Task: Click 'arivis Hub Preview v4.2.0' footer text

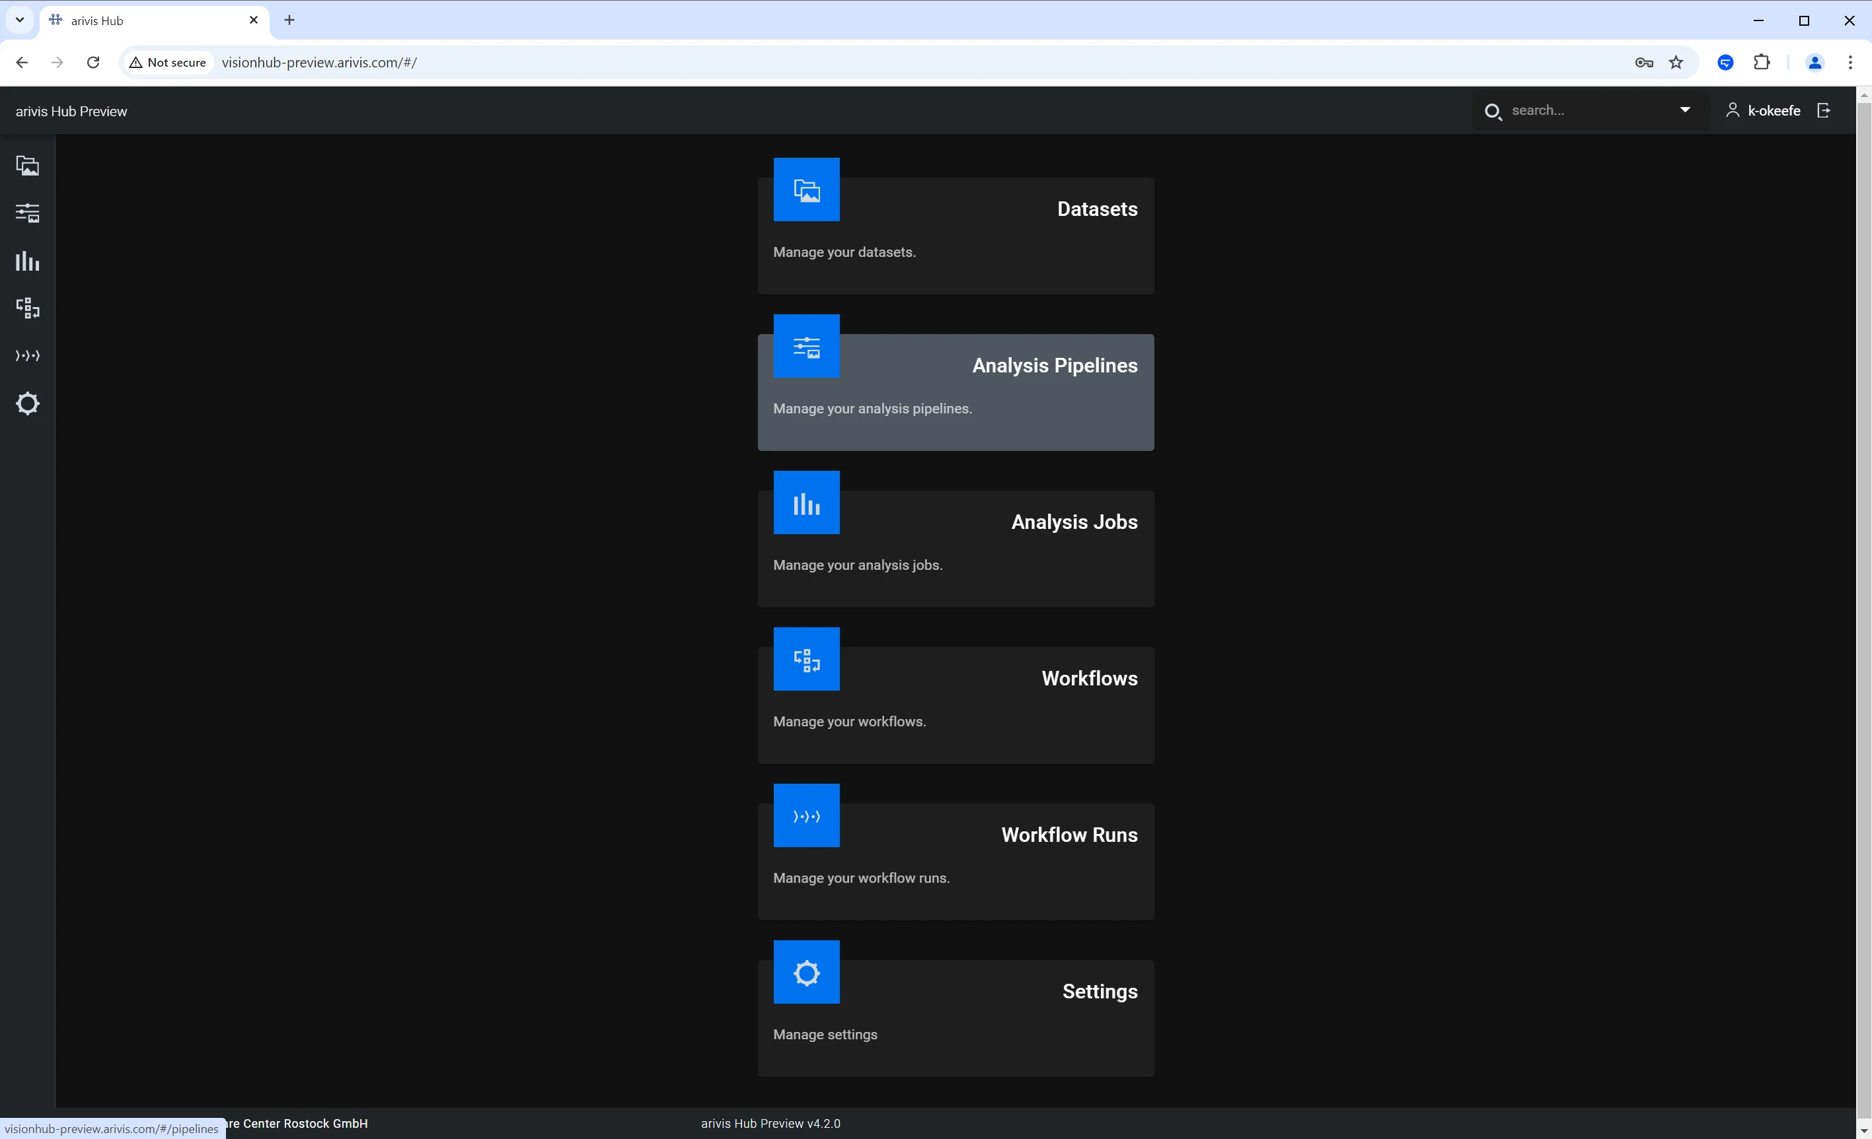Action: [x=770, y=1123]
